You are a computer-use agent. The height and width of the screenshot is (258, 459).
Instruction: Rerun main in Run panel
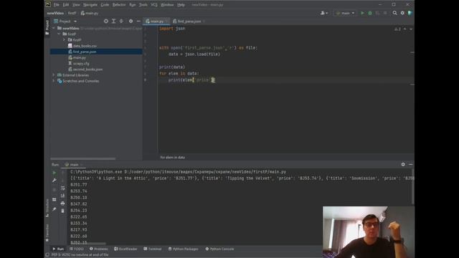pyautogui.click(x=55, y=173)
